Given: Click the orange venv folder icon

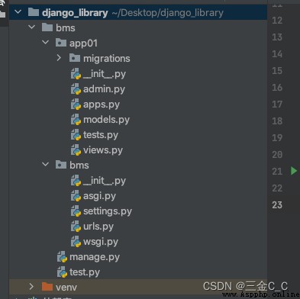Looking at the screenshot, I should (47, 287).
